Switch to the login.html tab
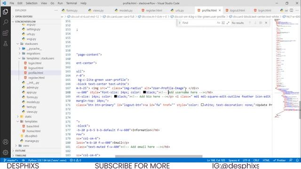The width and height of the screenshot is (301, 169). [x=264, y=10]
